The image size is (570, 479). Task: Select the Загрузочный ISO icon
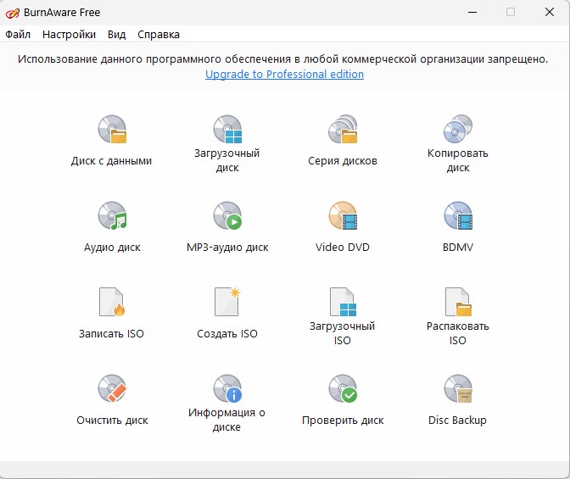[x=343, y=302]
